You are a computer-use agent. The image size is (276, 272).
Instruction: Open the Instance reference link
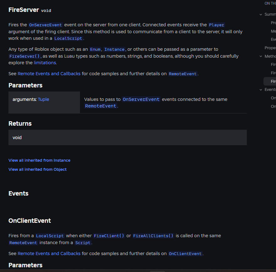pos(114,49)
